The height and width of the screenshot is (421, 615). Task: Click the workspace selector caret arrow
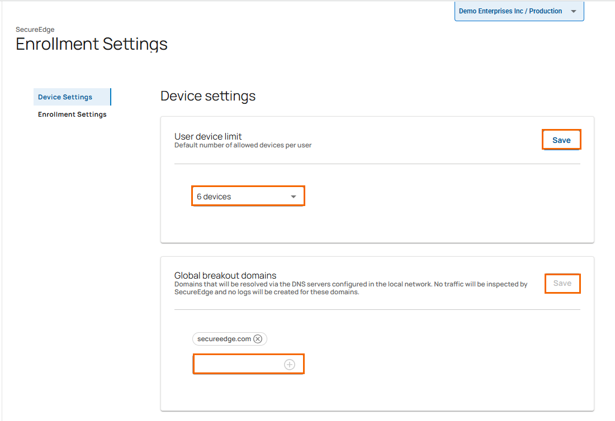tap(573, 12)
